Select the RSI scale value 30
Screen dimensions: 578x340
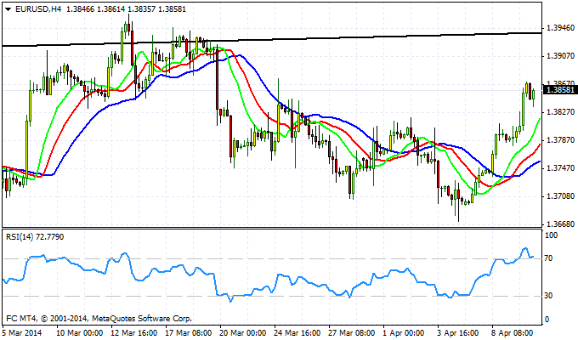click(x=549, y=296)
